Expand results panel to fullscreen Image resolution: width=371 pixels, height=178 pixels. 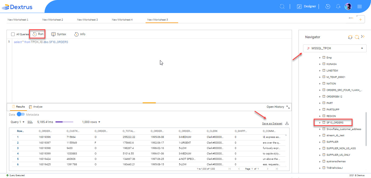pyautogui.click(x=288, y=107)
